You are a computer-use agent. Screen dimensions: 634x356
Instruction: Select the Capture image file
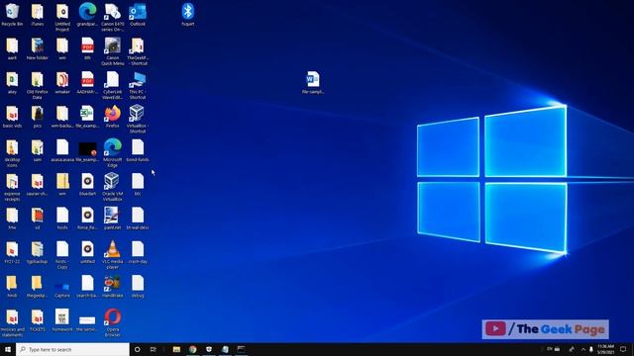coord(62,289)
